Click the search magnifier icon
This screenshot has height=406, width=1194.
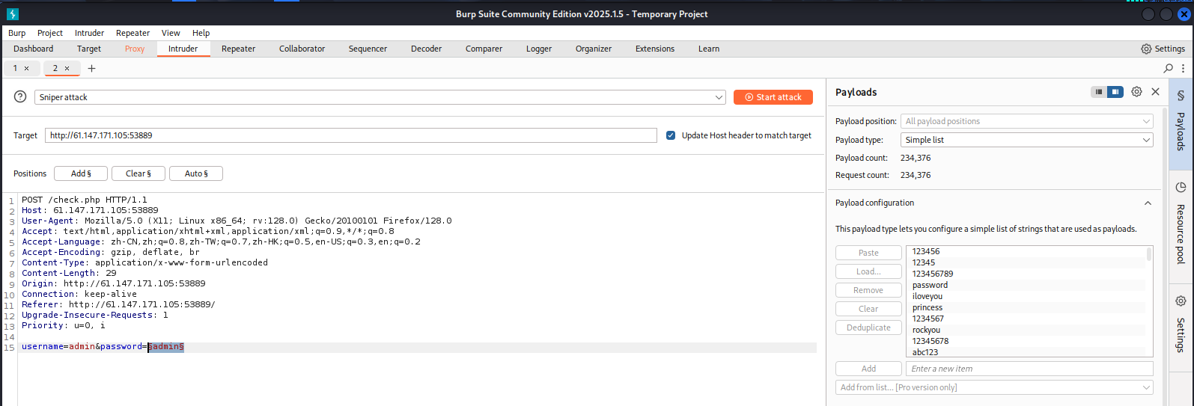tap(1169, 68)
